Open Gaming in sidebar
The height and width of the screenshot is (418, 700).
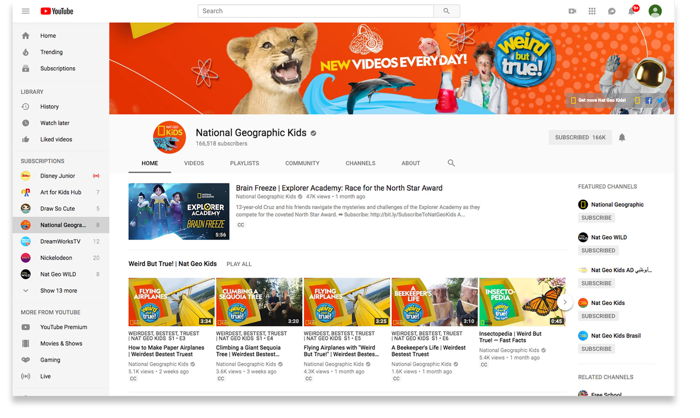61,360
